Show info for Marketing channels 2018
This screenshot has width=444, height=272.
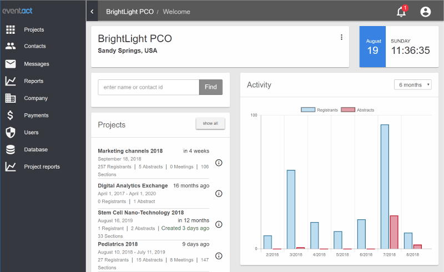tap(219, 163)
